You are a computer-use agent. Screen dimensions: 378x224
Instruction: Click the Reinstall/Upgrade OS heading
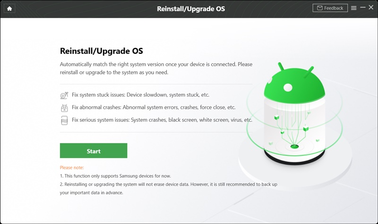pos(101,51)
